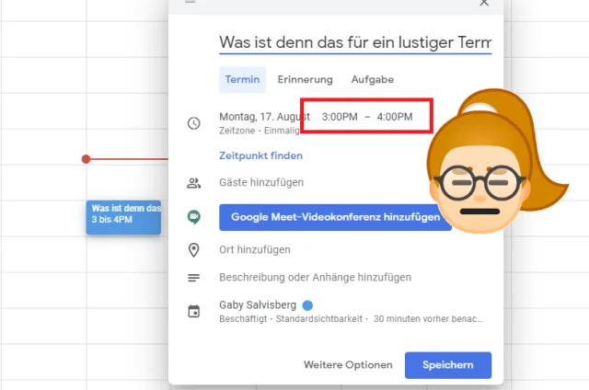The height and width of the screenshot is (390, 589).
Task: Click 30 minuten vorher notification text
Action: (x=428, y=319)
